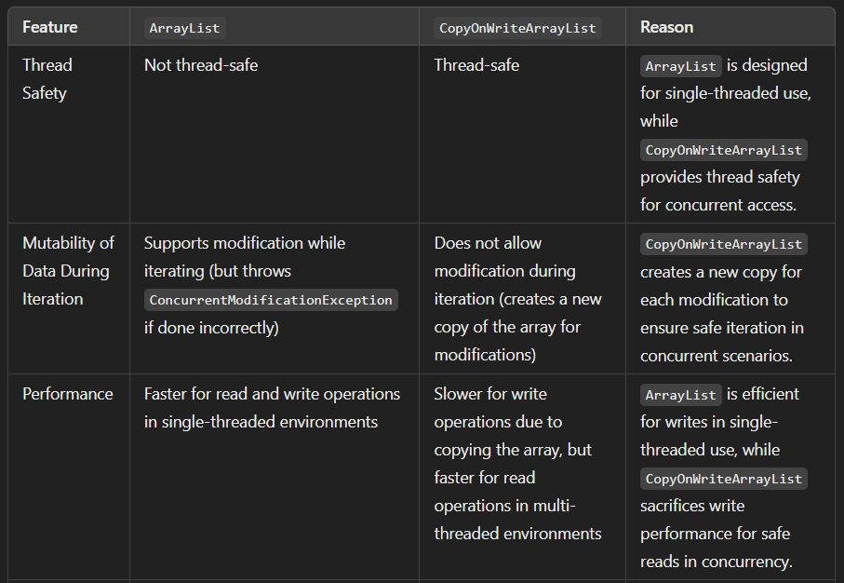Click ArrayList chip in Thread Safety reason
This screenshot has width=844, height=583.
(680, 66)
